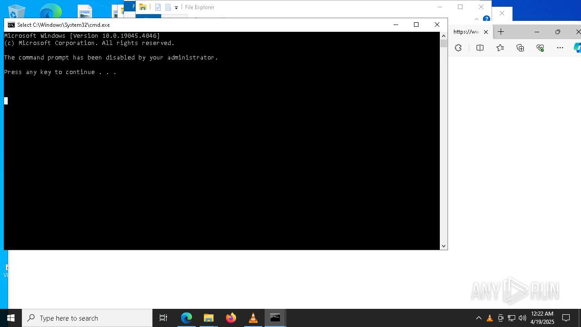581x327 pixels.
Task: Open Edge collections icon
Action: [520, 48]
